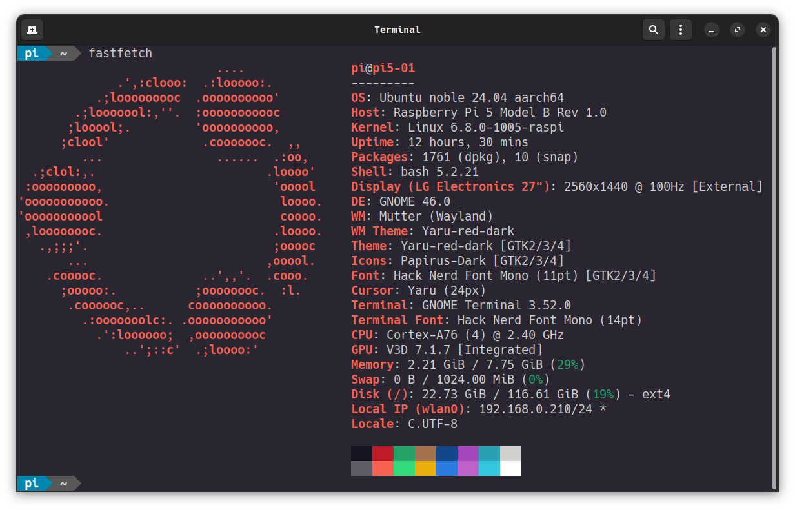Click the 'WM: Mutter (Wayland)' line

[422, 217]
